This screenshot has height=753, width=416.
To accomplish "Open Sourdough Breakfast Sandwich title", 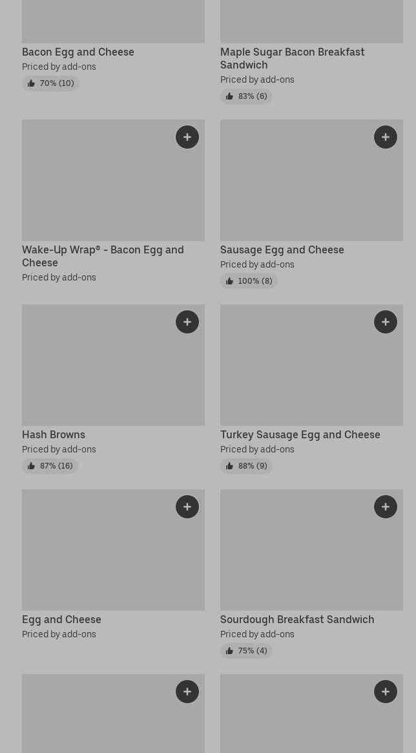I will (x=297, y=619).
